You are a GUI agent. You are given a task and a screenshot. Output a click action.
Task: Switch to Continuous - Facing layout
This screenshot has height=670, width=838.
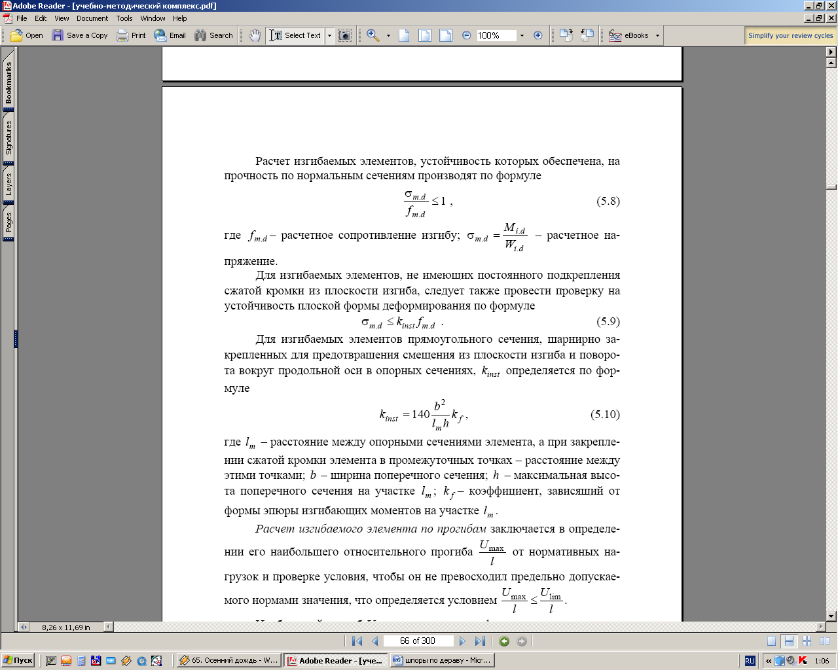pyautogui.click(x=807, y=641)
